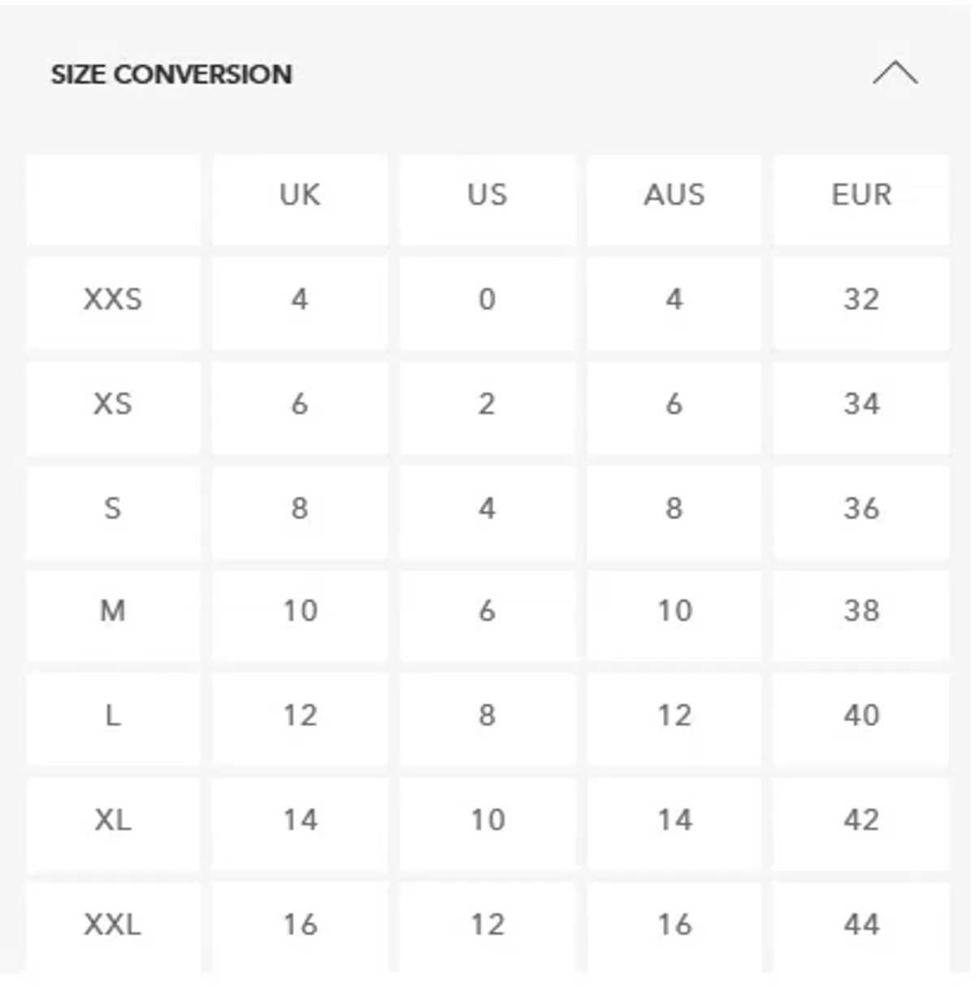Collapse the Size Conversion section chevron
The height and width of the screenshot is (1008, 975).
pyautogui.click(x=895, y=73)
